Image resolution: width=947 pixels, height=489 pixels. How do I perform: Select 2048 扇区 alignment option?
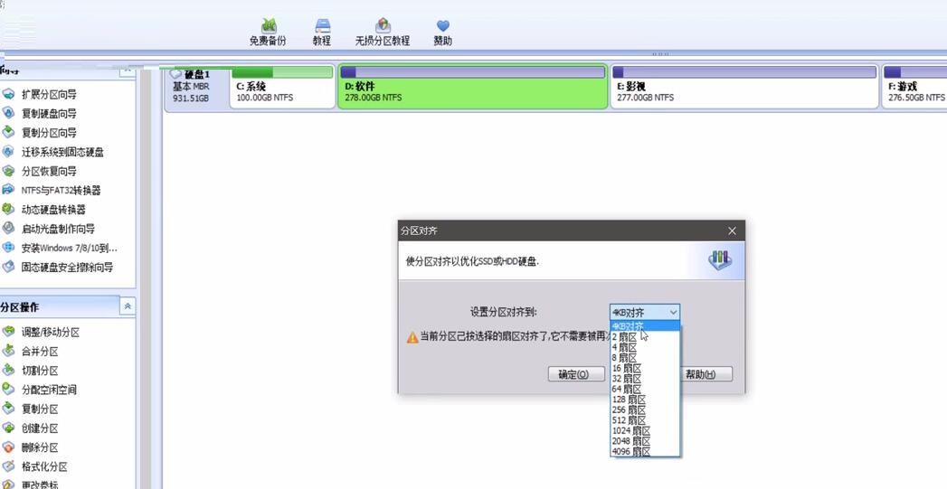(x=645, y=441)
